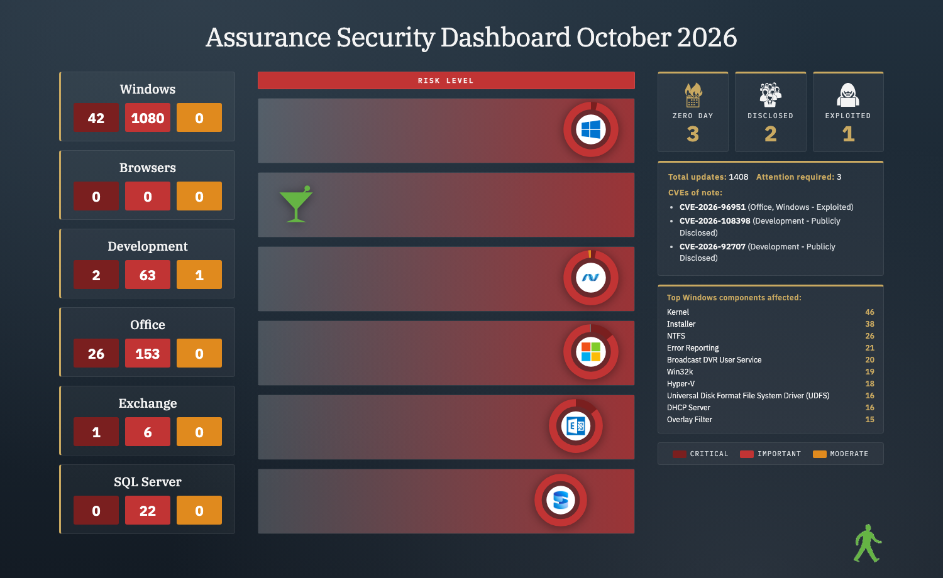This screenshot has width=943, height=578.
Task: Click the Microsoft Office logo donut
Action: [x=591, y=352]
